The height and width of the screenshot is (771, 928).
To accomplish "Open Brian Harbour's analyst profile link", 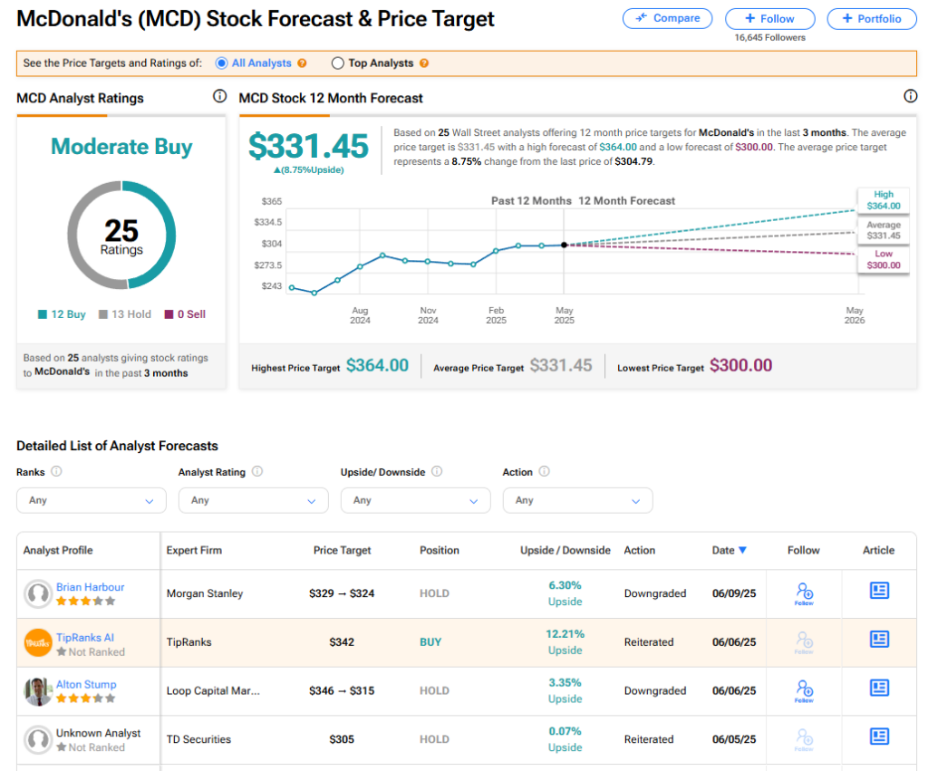I will click(x=90, y=587).
